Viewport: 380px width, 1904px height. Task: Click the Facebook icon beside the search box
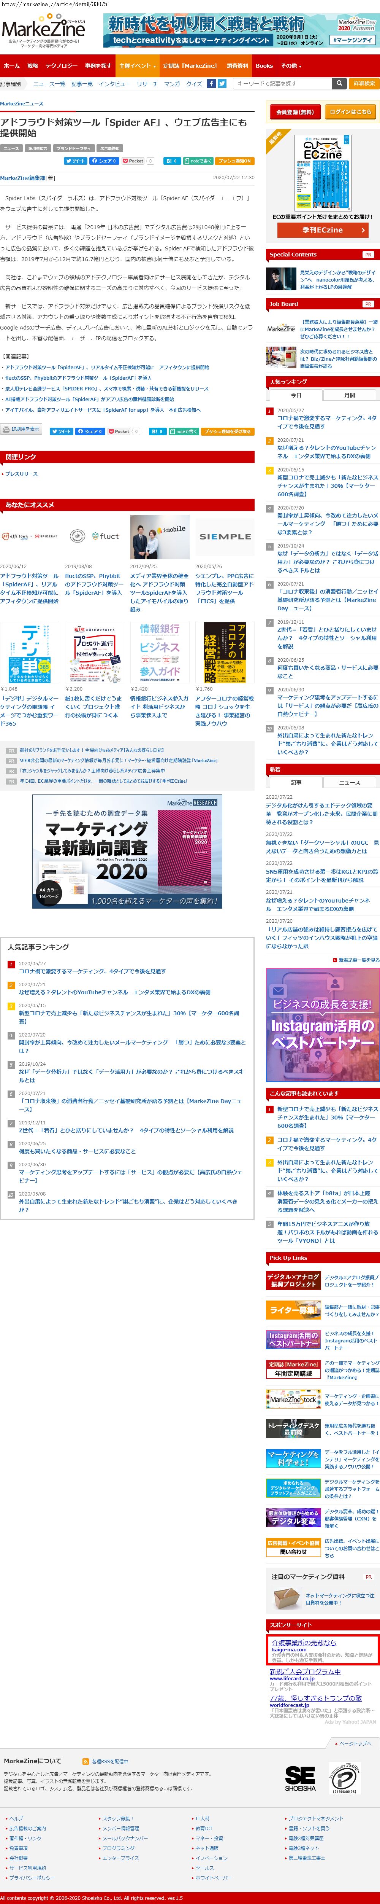[211, 84]
